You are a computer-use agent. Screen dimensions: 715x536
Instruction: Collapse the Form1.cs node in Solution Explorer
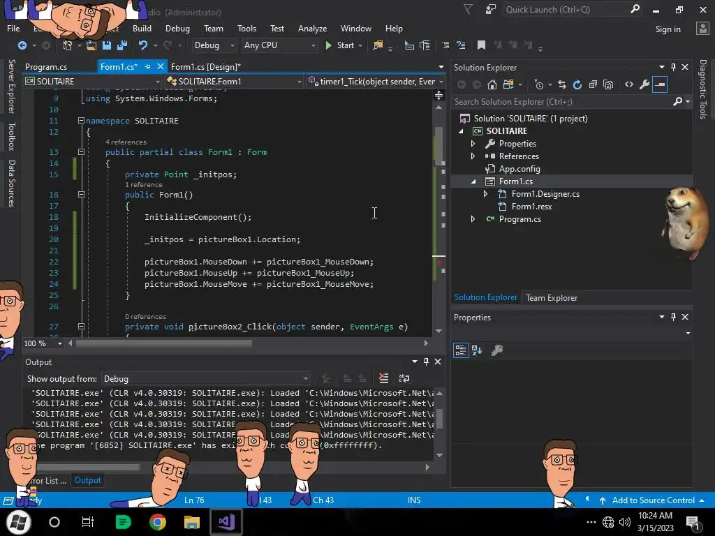click(473, 181)
